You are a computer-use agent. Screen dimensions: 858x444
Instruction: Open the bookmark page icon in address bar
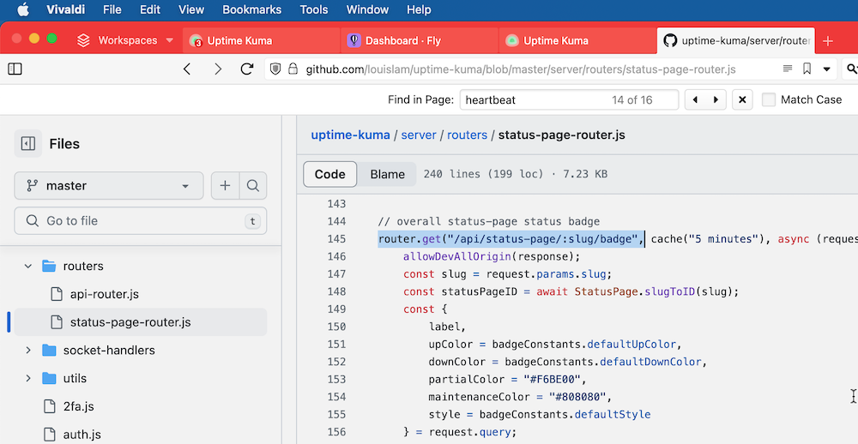pos(807,69)
